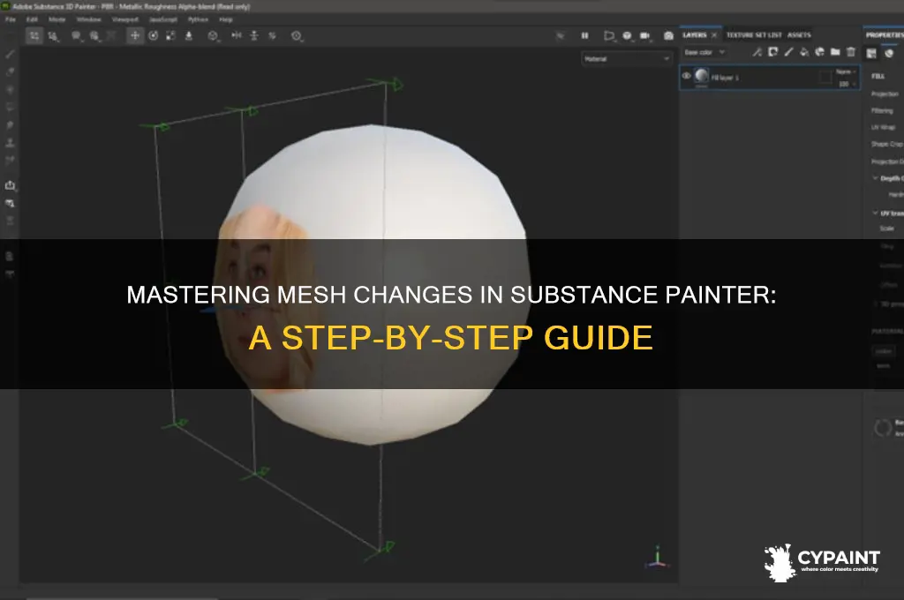The width and height of the screenshot is (904, 600).
Task: Add effect with the wand icon in Layers
Action: pos(757,52)
